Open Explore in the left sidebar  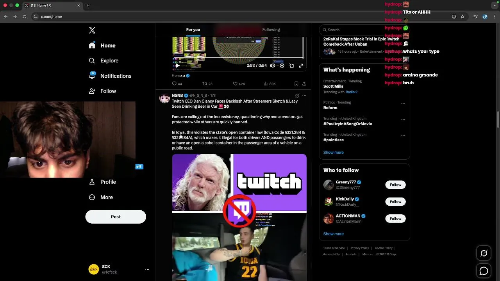click(104, 61)
